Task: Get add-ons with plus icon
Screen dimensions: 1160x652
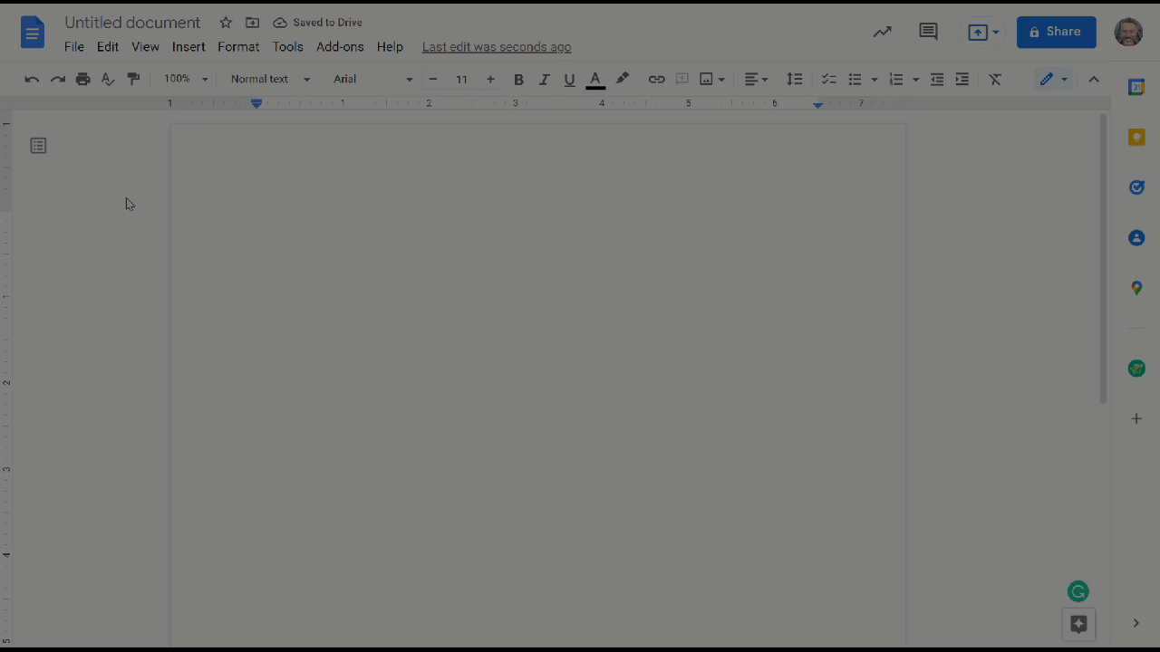Action: click(1136, 418)
